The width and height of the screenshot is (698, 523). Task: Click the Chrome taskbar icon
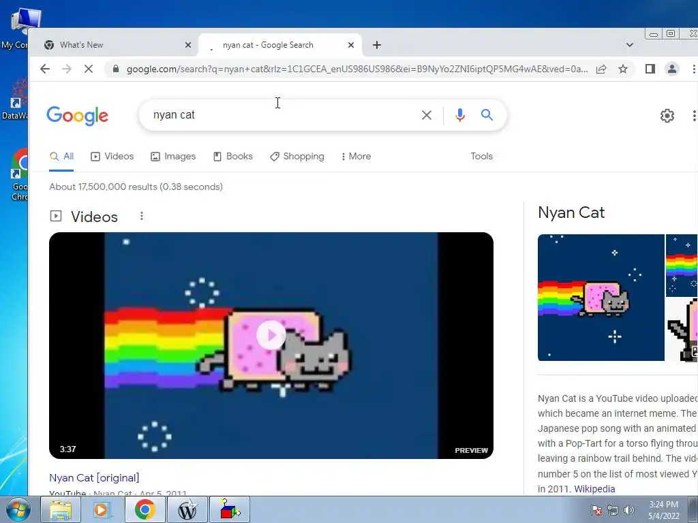tap(145, 509)
